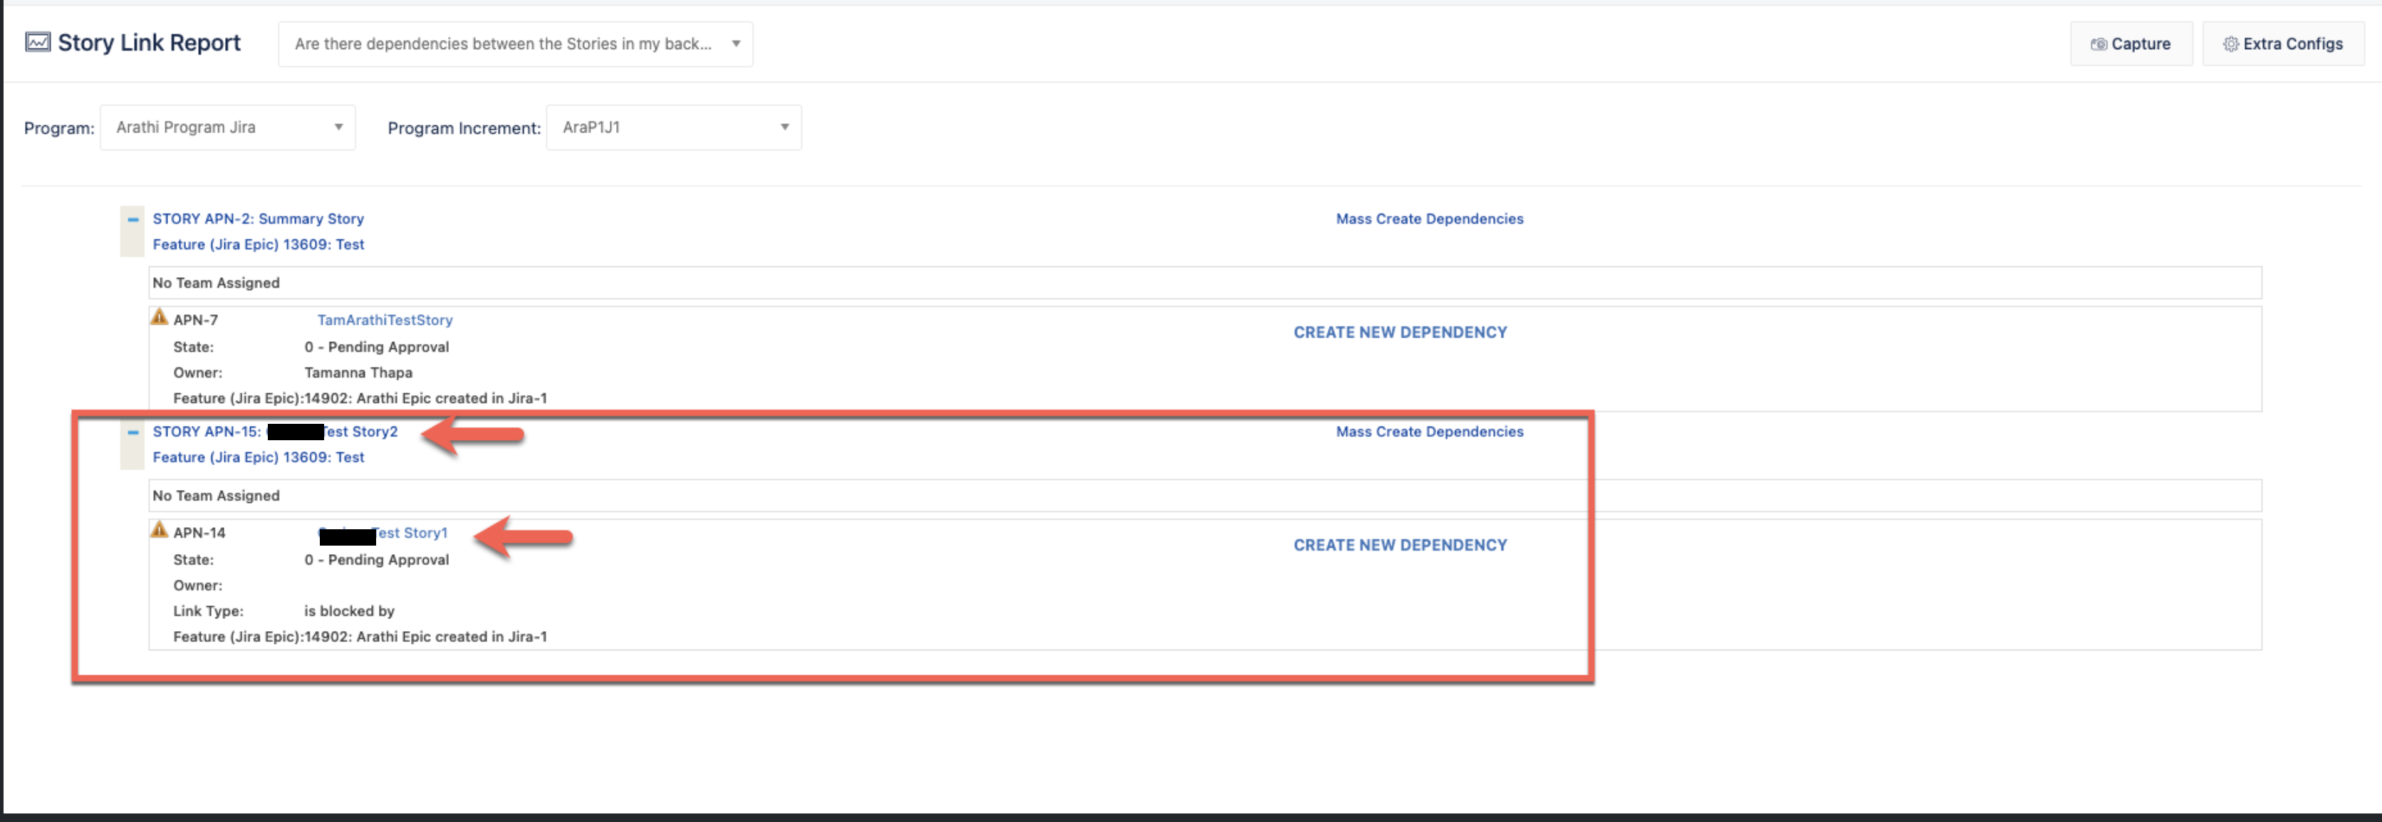Open the TamArathiTestStory link

385,320
